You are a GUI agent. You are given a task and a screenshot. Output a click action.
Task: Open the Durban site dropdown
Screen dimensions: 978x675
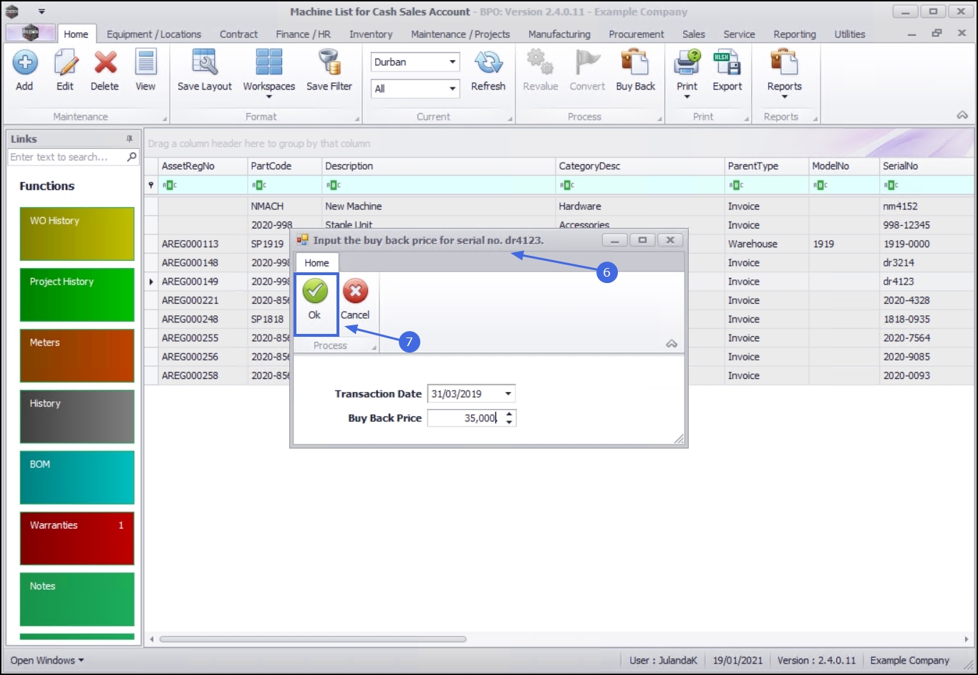click(x=452, y=62)
